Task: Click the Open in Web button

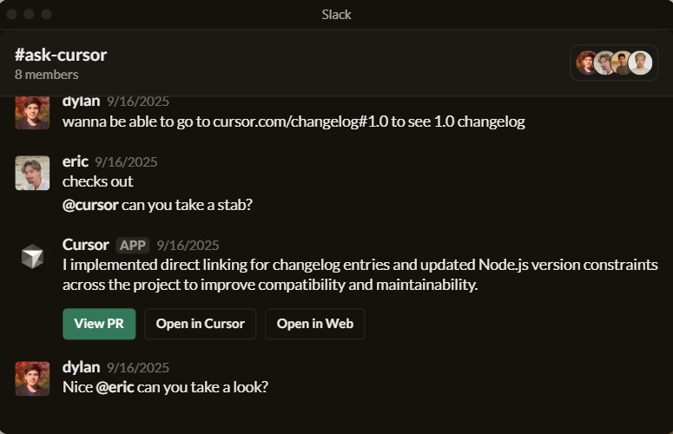Action: coord(314,324)
